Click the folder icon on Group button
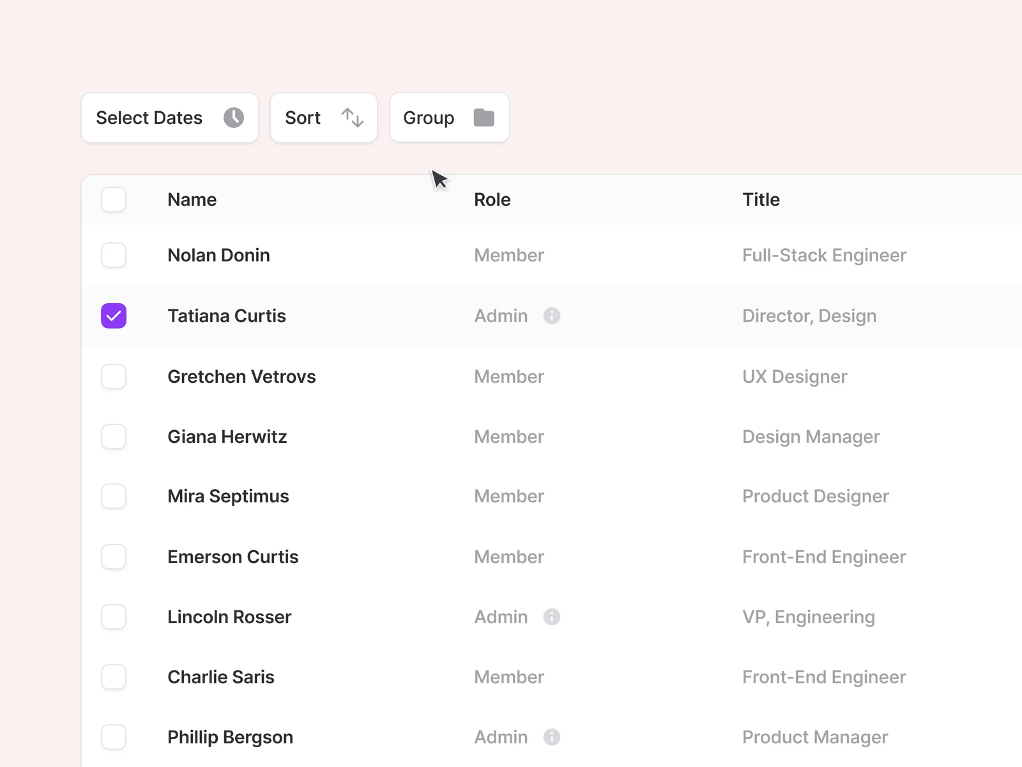This screenshot has height=767, width=1022. pyautogui.click(x=484, y=118)
